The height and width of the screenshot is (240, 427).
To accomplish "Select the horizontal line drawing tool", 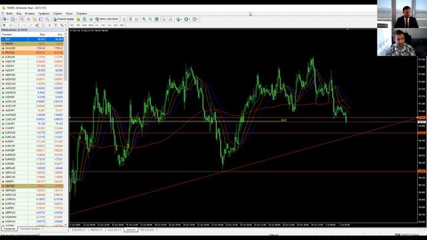I will point(25,25).
